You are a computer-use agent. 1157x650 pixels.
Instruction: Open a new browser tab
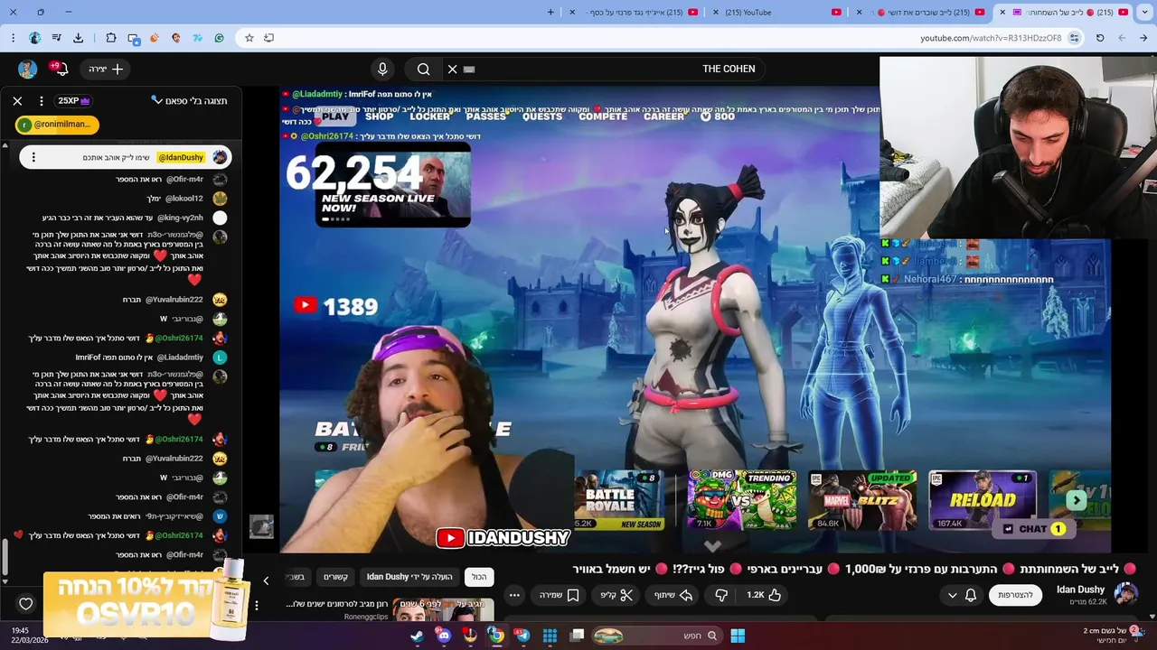550,13
